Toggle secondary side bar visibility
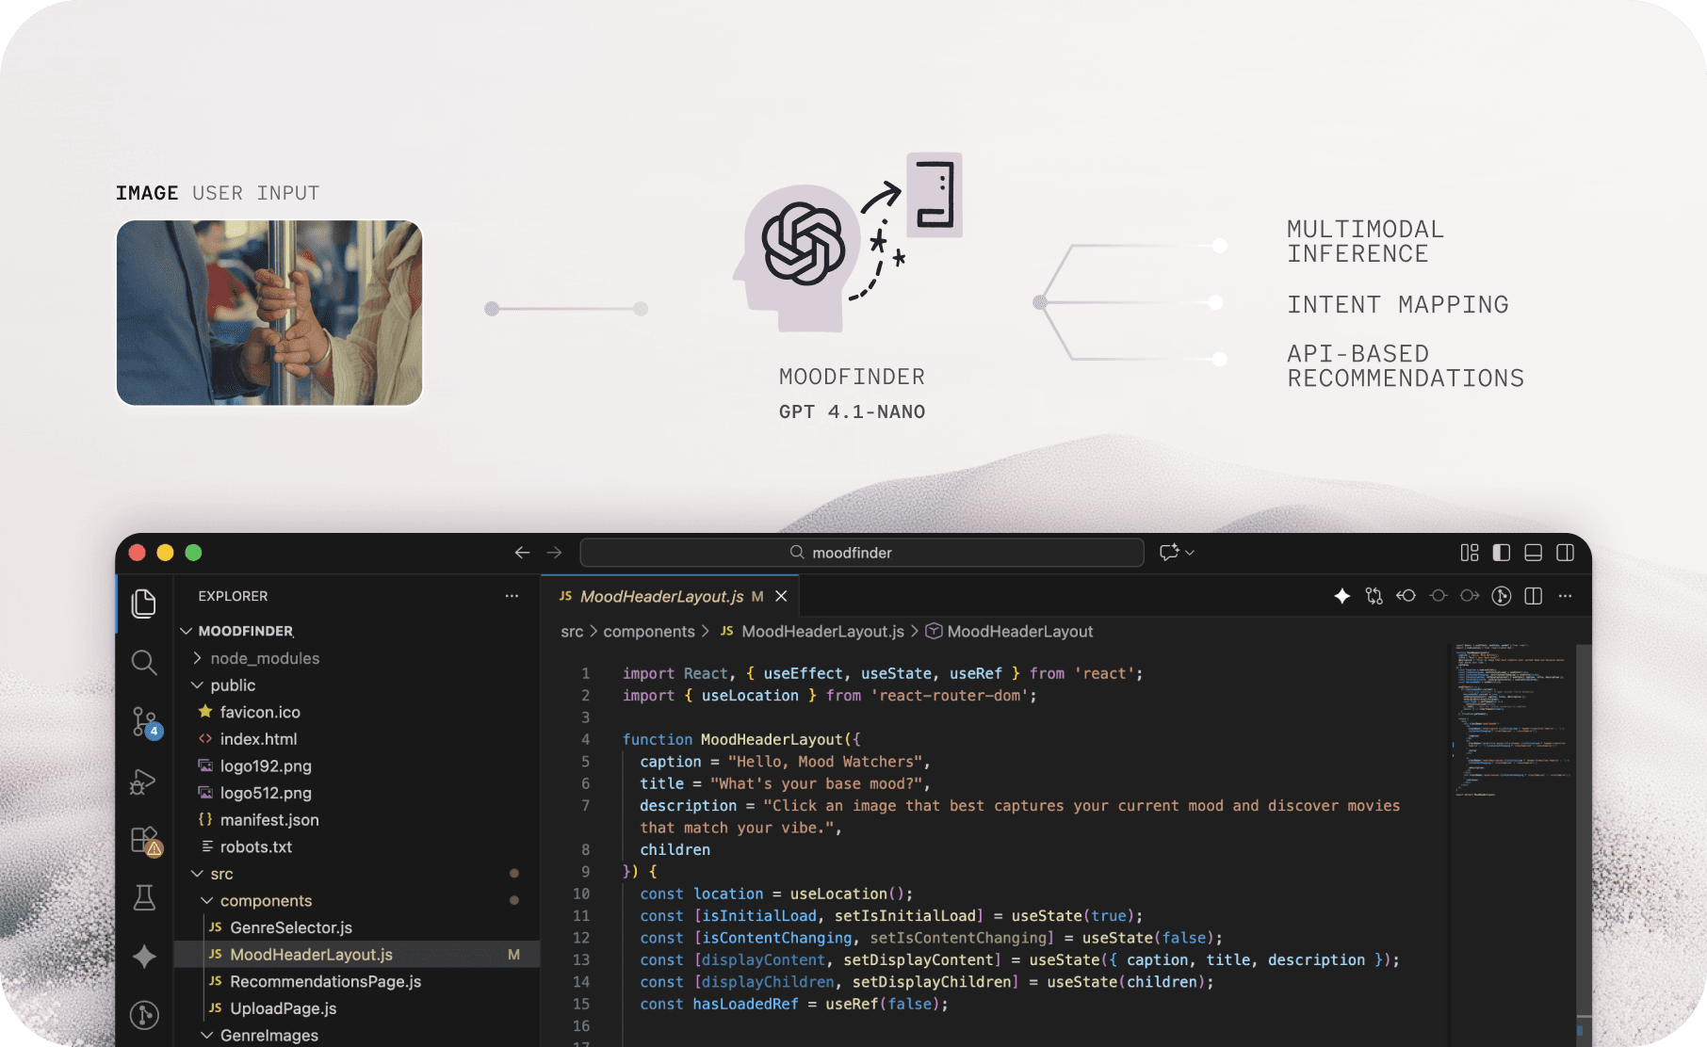The height and width of the screenshot is (1047, 1707). 1566,553
